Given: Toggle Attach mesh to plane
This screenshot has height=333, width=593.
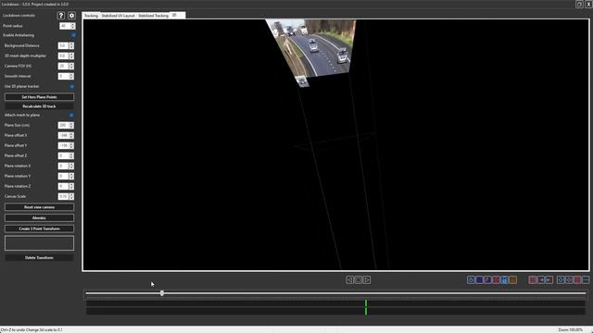Looking at the screenshot, I should (x=71, y=115).
